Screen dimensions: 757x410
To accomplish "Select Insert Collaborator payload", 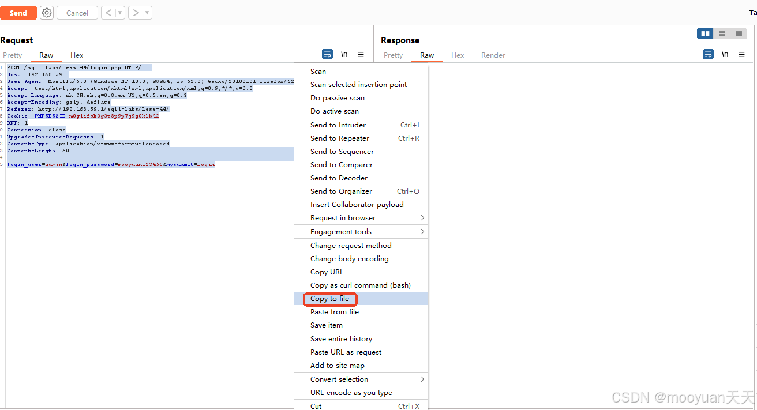I will [x=361, y=205].
